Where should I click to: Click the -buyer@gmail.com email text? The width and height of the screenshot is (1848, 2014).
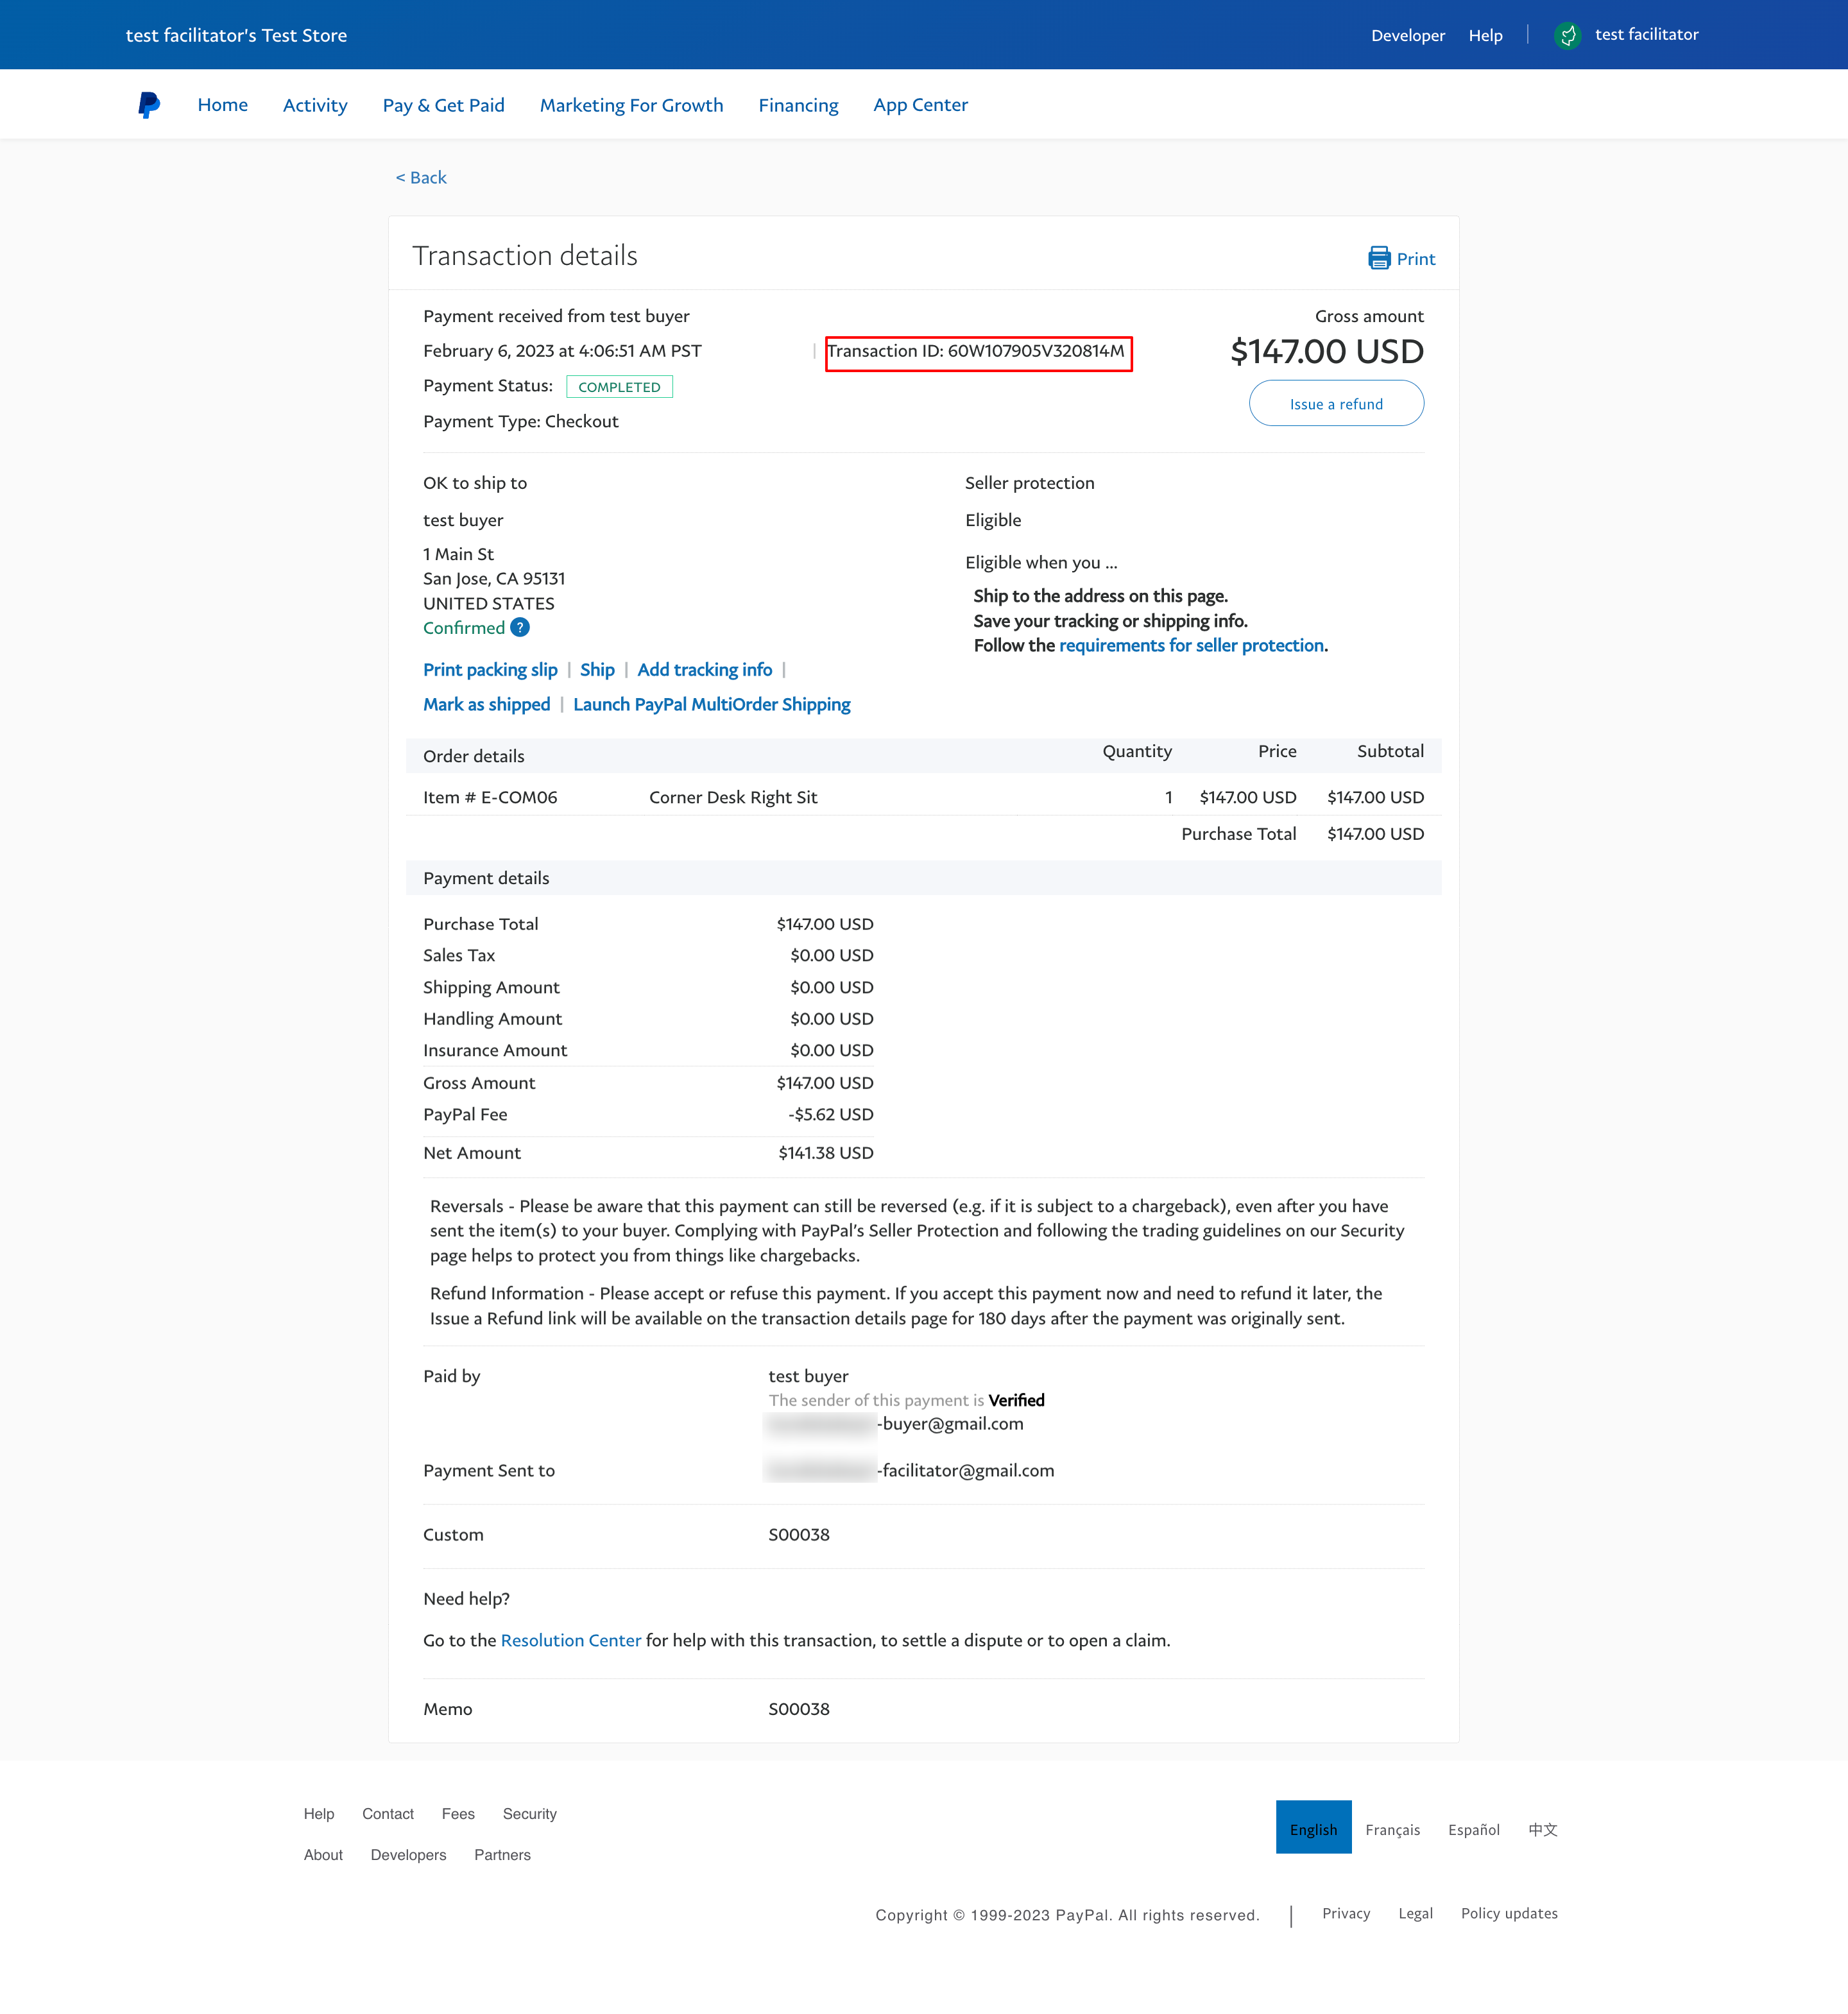[950, 1423]
